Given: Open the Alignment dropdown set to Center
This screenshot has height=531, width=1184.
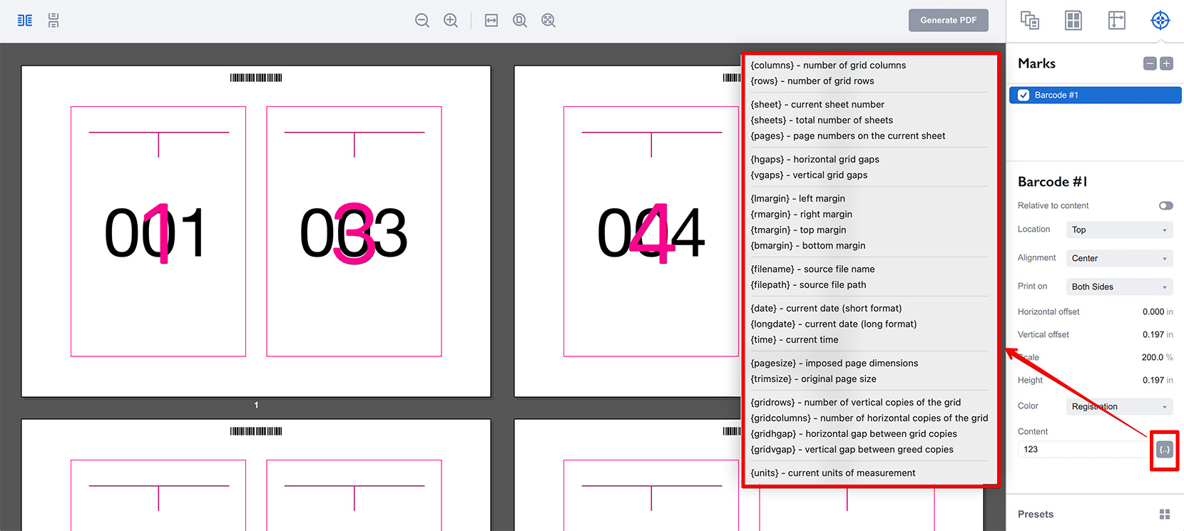Looking at the screenshot, I should point(1119,258).
